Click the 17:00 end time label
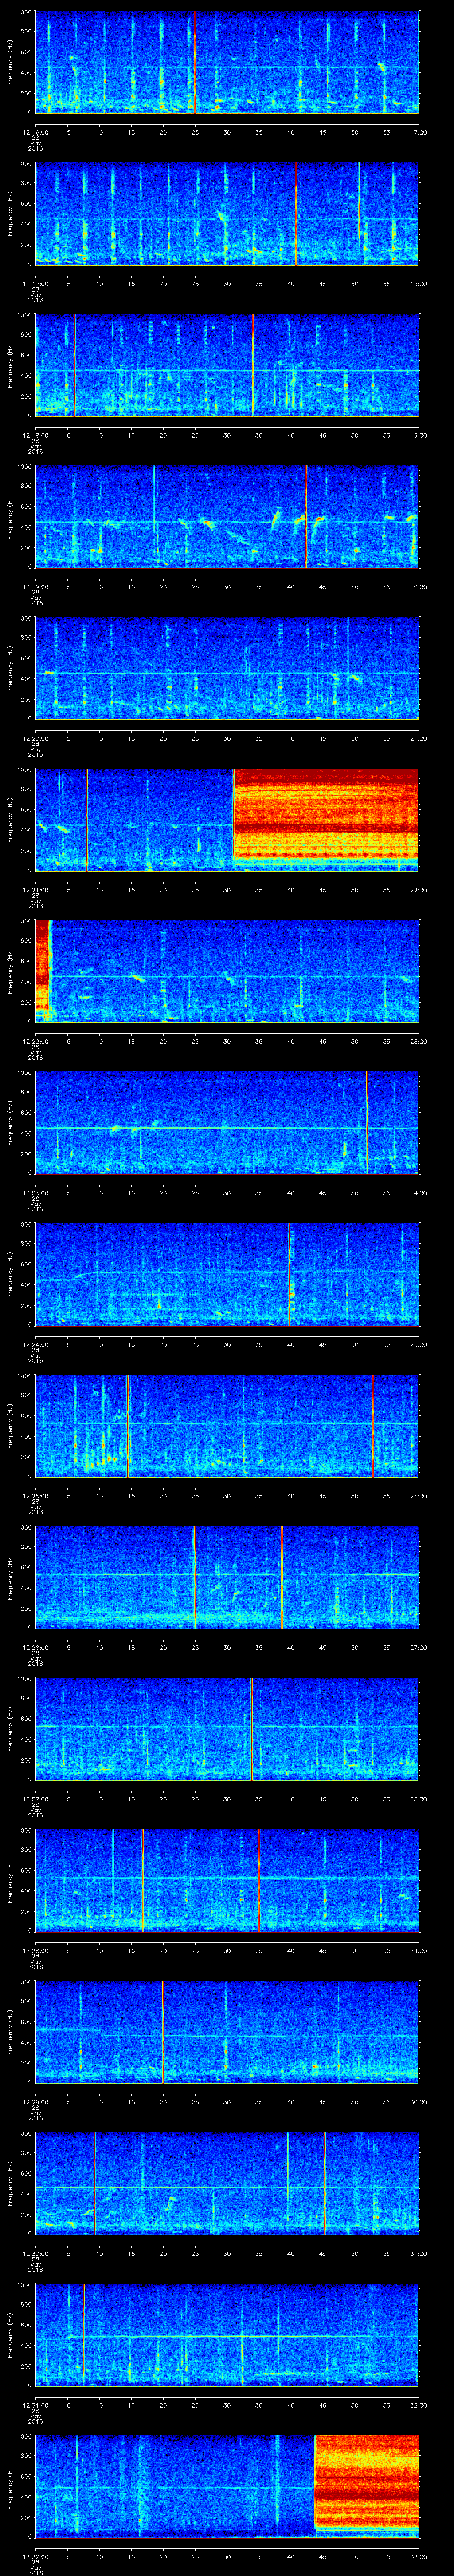454x2576 pixels. click(x=418, y=132)
